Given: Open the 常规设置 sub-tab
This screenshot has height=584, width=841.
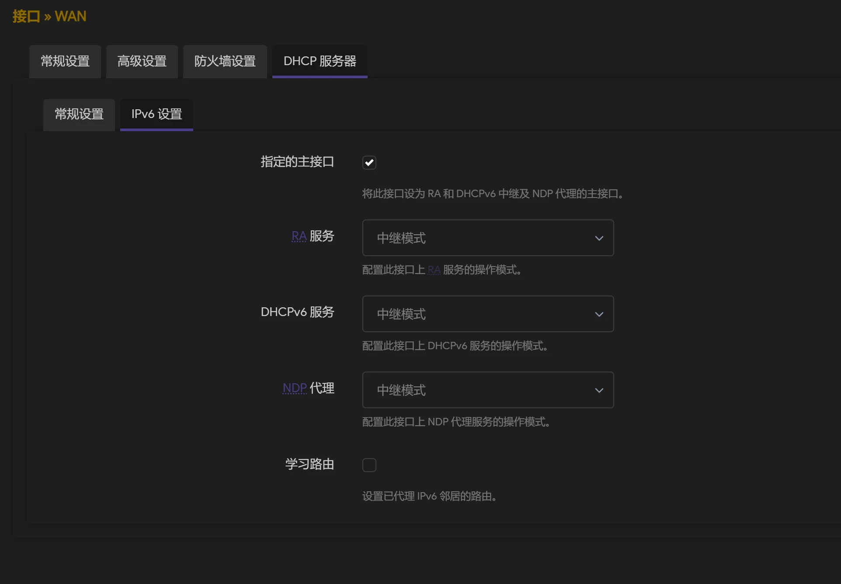Looking at the screenshot, I should click(x=79, y=115).
